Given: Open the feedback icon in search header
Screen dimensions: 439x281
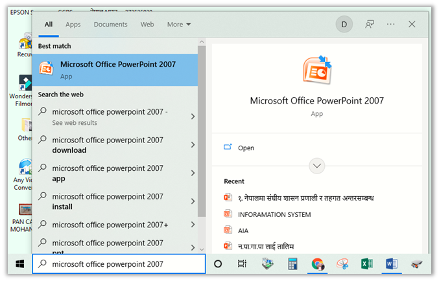Looking at the screenshot, I should coord(369,25).
